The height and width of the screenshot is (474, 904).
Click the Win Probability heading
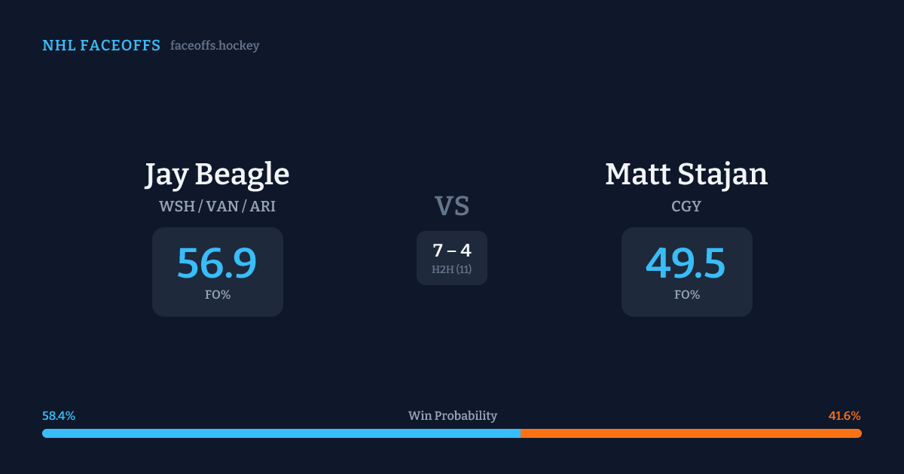pos(452,416)
